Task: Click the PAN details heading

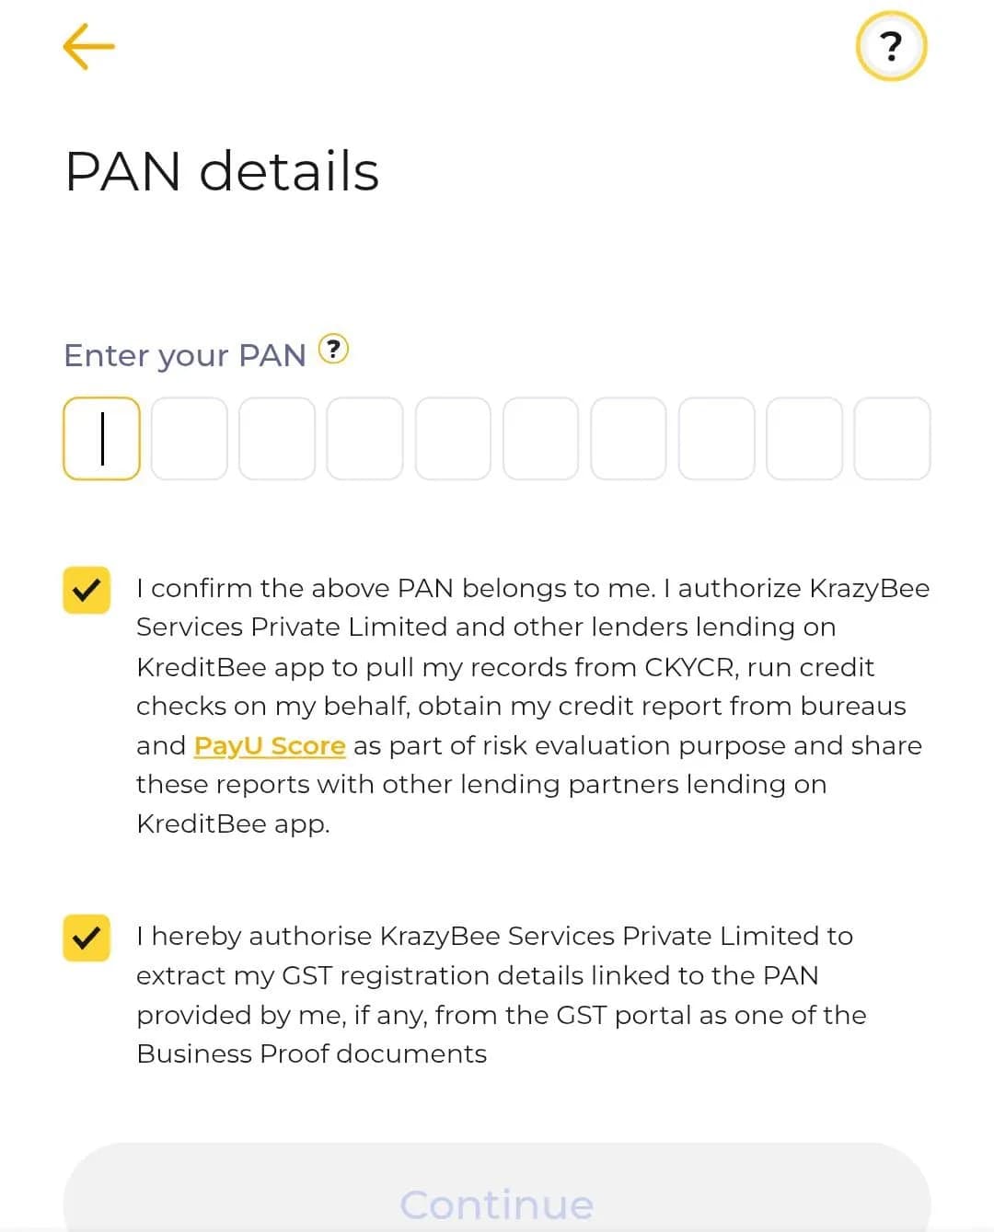Action: click(222, 171)
